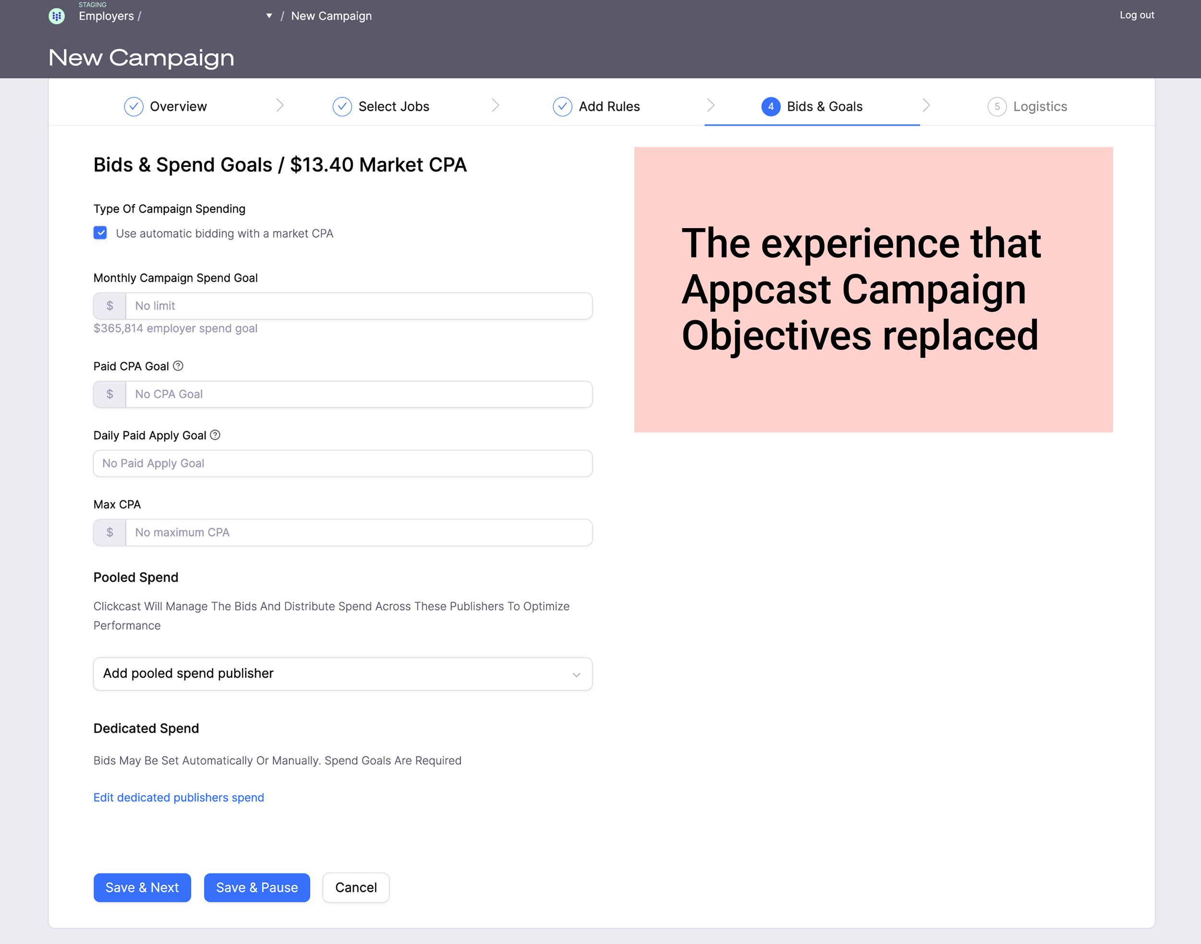Go to the Select Jobs step
This screenshot has width=1201, height=944.
[x=393, y=107]
